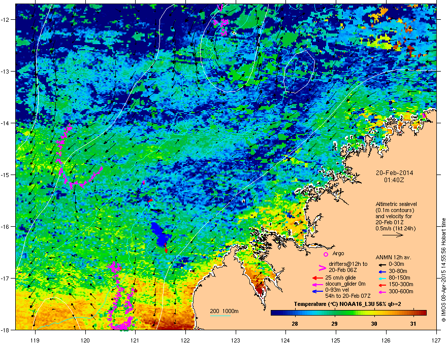Click the "0-30m" depth label
Viewport: 447px width, 345px height.
click(396, 264)
